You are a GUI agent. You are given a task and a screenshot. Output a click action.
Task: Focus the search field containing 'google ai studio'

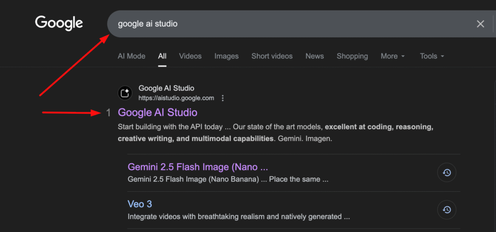[291, 24]
